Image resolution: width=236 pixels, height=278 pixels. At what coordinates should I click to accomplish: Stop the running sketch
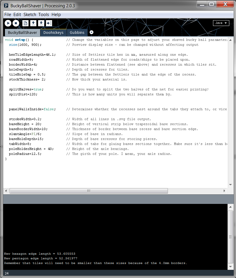point(16,23)
